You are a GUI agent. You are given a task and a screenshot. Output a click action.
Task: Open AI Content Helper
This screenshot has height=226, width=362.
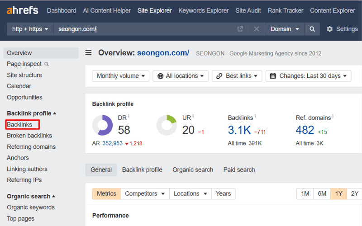click(x=107, y=10)
